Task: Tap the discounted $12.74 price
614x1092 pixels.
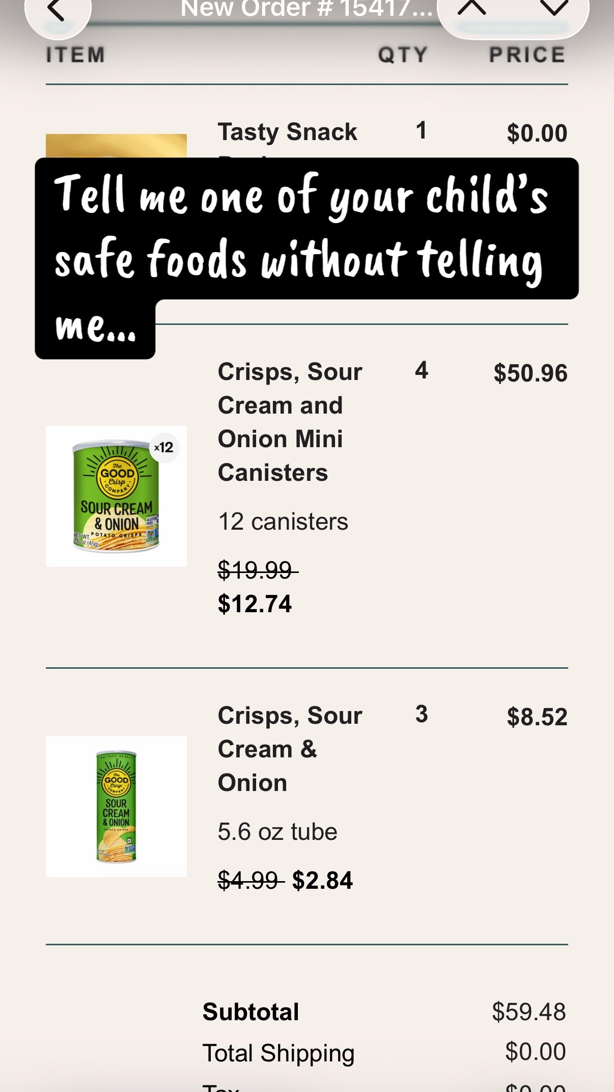Action: tap(255, 604)
